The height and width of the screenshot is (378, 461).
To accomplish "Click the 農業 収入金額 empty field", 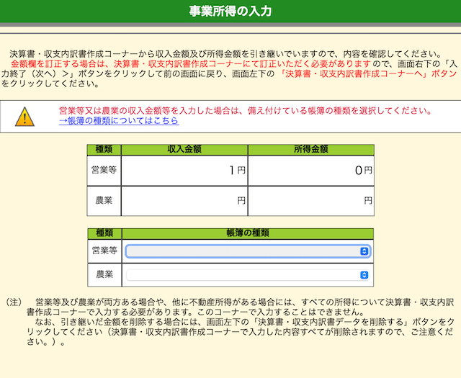I will [184, 201].
